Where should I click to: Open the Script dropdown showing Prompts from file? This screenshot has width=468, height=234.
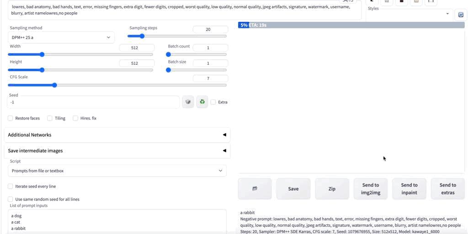point(117,171)
